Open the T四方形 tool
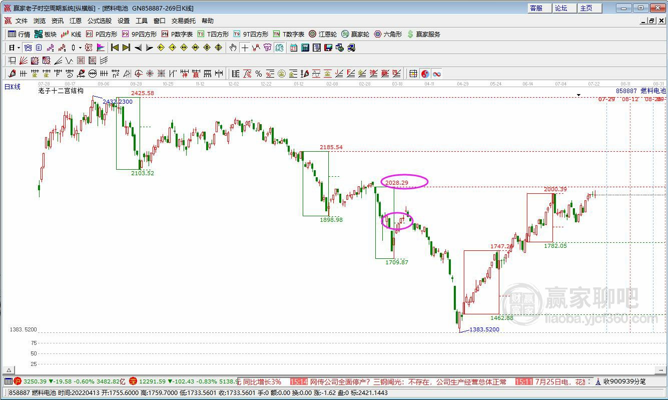 tap(213, 34)
